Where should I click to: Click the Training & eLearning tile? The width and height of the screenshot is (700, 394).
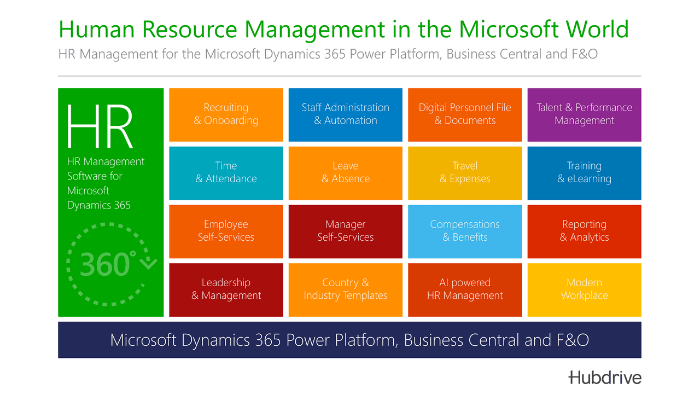tap(584, 173)
